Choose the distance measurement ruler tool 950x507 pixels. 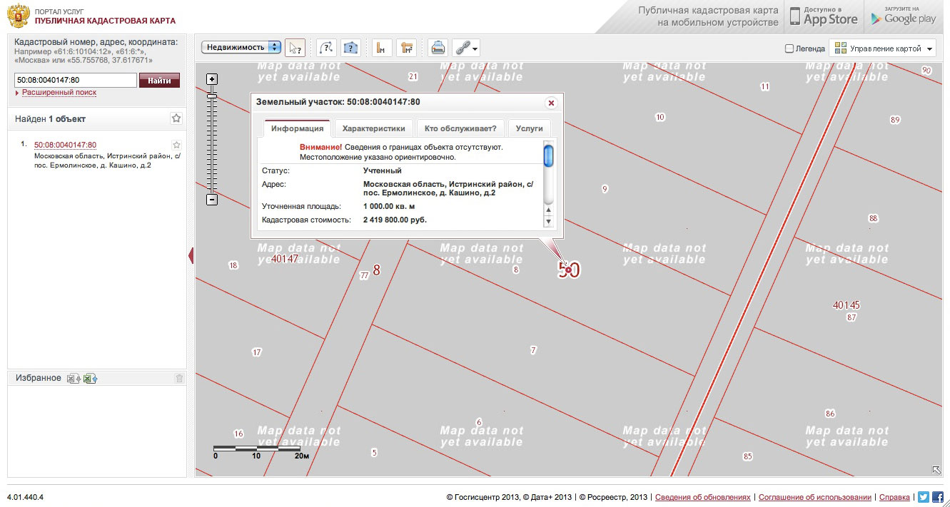point(382,48)
